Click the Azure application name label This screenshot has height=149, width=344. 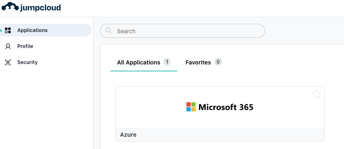click(x=128, y=135)
